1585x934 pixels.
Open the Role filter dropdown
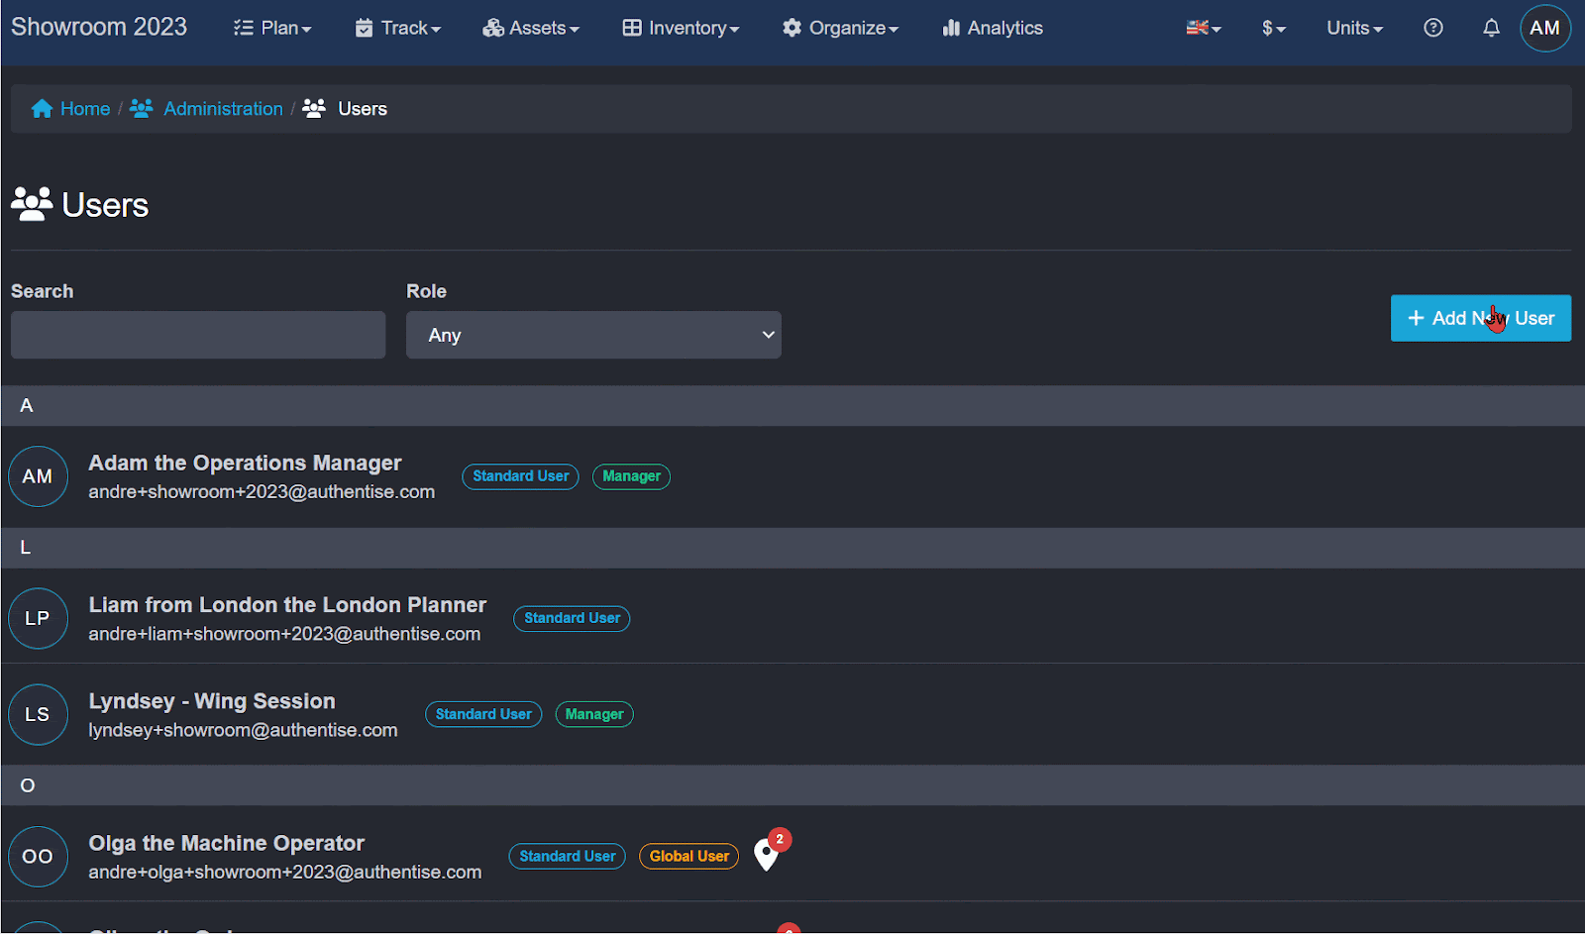tap(593, 335)
